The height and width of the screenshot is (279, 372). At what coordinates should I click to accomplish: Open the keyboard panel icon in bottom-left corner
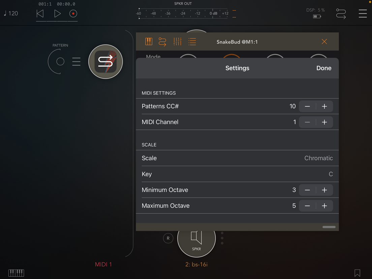click(16, 273)
